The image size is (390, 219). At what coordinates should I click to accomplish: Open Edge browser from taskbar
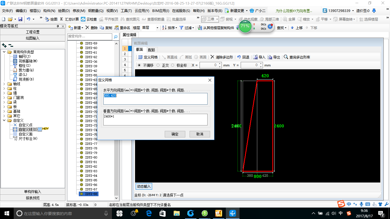(149, 213)
